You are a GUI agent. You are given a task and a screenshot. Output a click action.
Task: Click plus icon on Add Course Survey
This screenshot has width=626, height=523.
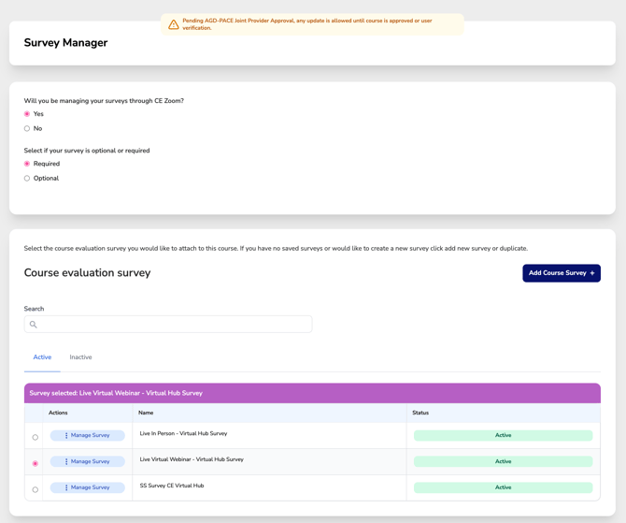point(592,273)
